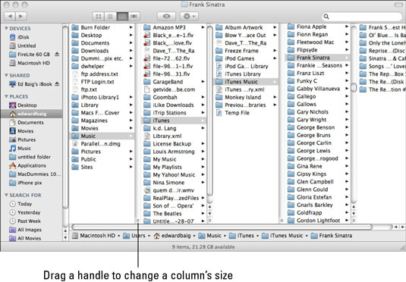Screen dimensions: 406x282
Task: Switch to icon view
Action: pyautogui.click(x=99, y=17)
